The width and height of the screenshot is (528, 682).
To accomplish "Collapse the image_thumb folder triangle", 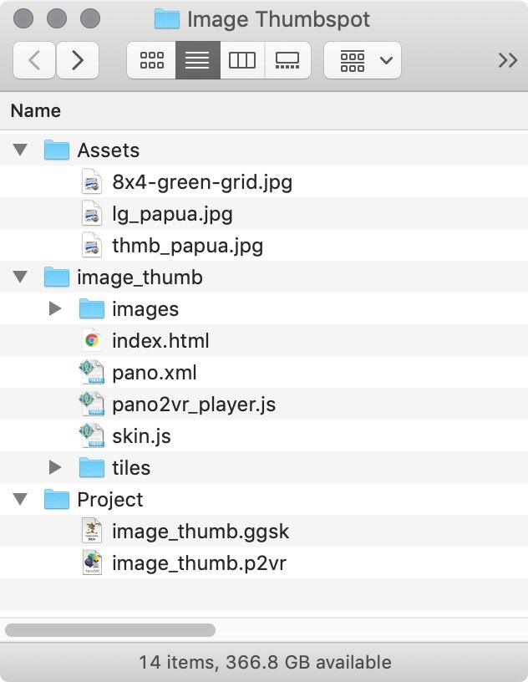I will [x=20, y=277].
